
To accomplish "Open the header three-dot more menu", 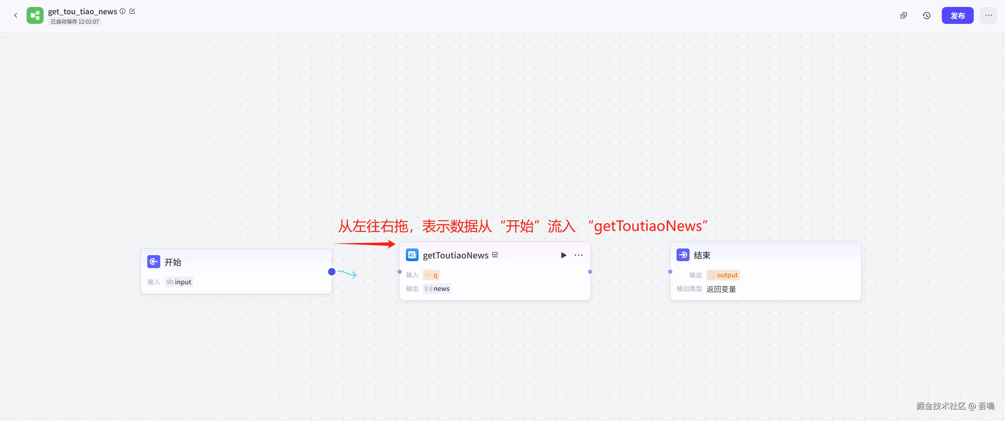I will click(988, 16).
